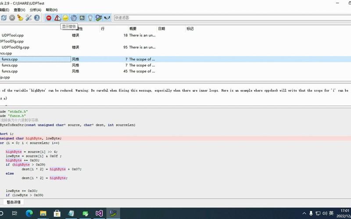Open the 分析(A) menu
The image size is (351, 219).
pyautogui.click(x=36, y=10)
